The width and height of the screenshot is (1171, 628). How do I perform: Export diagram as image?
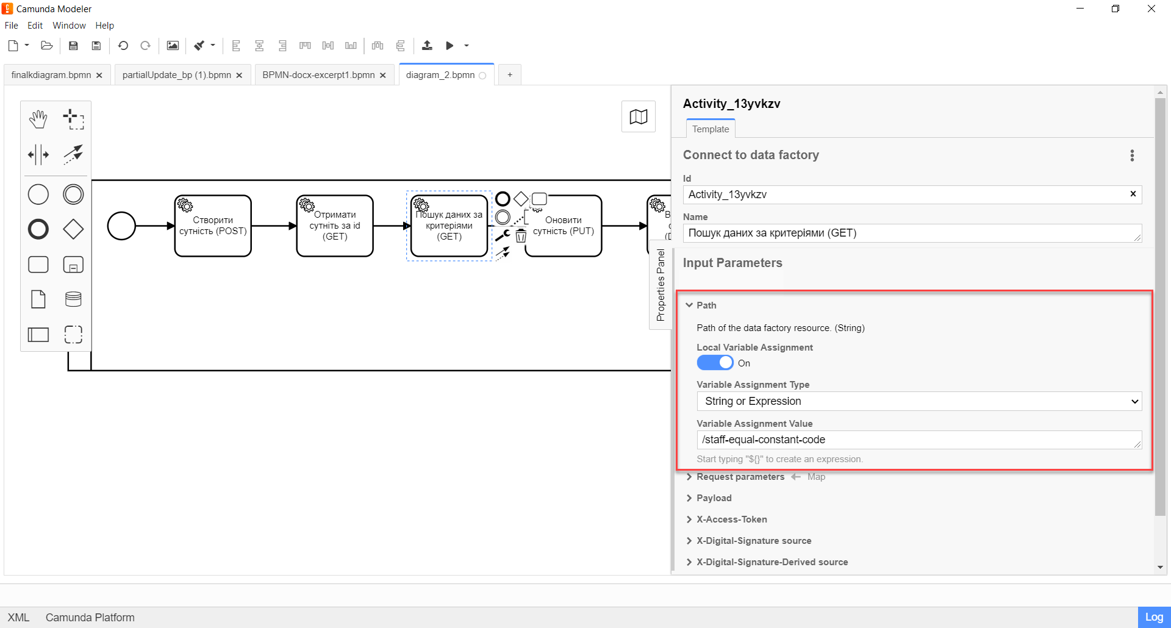point(173,46)
